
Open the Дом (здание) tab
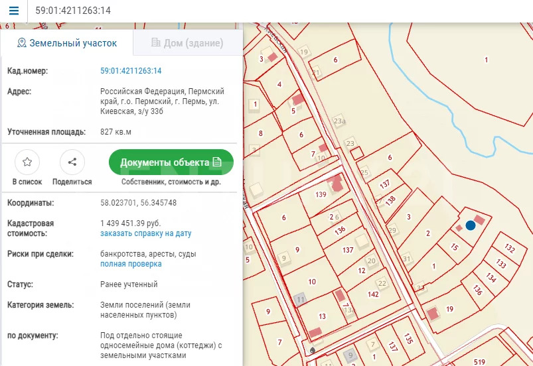click(x=187, y=43)
